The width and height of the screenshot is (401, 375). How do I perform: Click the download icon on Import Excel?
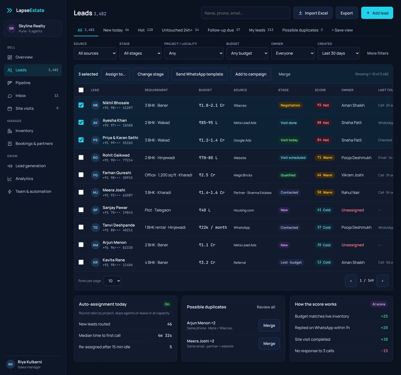pyautogui.click(x=300, y=13)
